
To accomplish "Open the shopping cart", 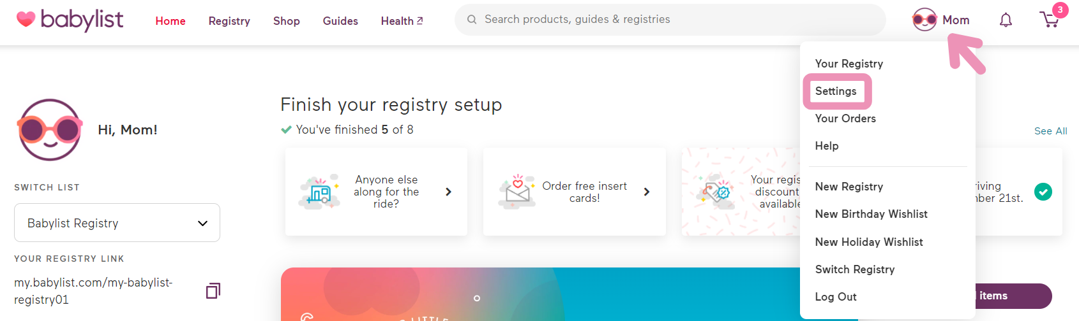I will 1050,18.
